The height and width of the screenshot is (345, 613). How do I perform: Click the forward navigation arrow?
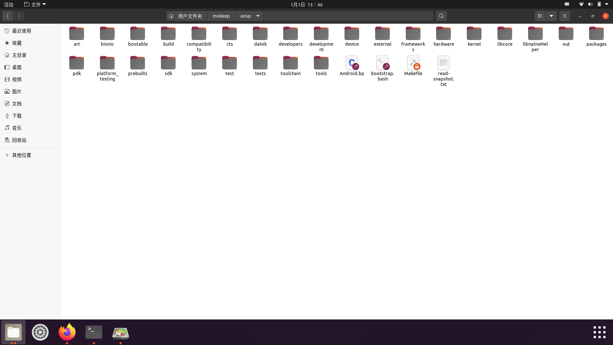pos(19,16)
